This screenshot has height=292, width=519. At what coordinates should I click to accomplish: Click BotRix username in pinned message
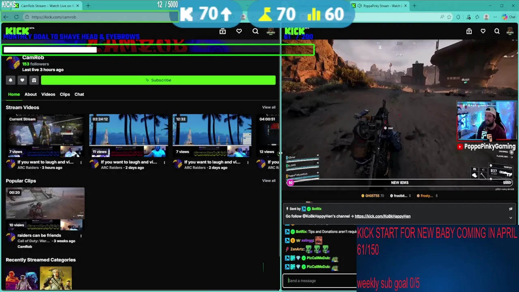(317, 209)
